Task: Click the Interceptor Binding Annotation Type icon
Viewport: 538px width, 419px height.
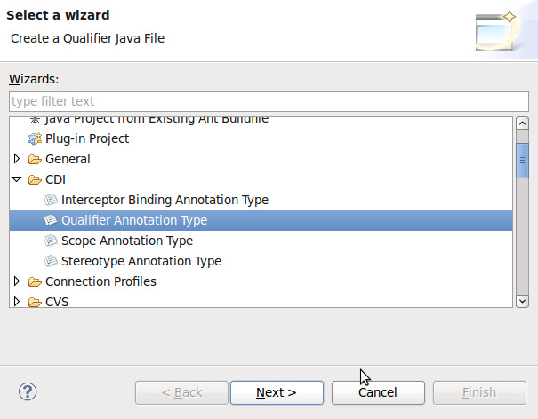Action: coord(51,200)
